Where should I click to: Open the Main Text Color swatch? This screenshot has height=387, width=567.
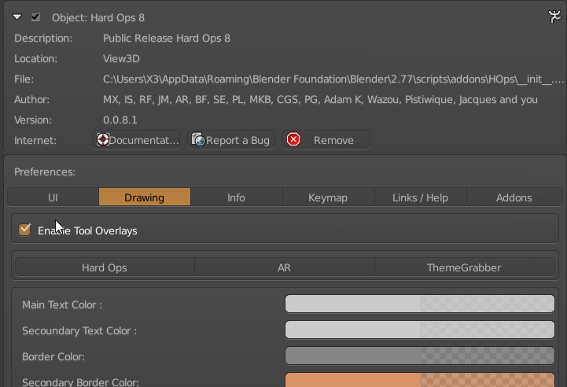click(x=419, y=304)
